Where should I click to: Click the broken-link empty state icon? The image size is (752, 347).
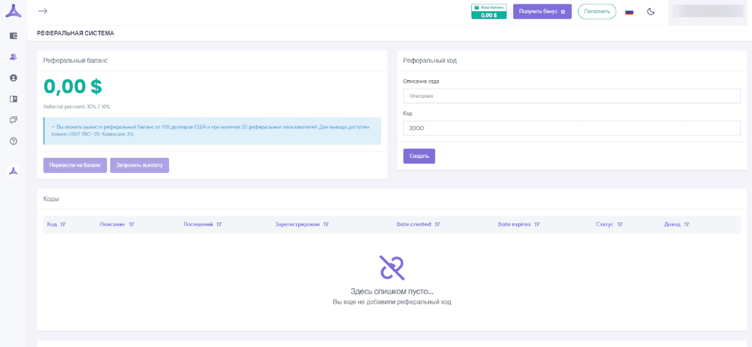click(x=392, y=267)
